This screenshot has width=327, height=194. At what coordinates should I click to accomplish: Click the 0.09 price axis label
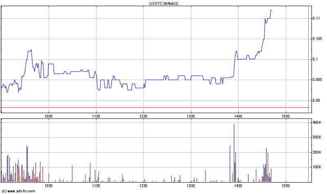coord(316,100)
